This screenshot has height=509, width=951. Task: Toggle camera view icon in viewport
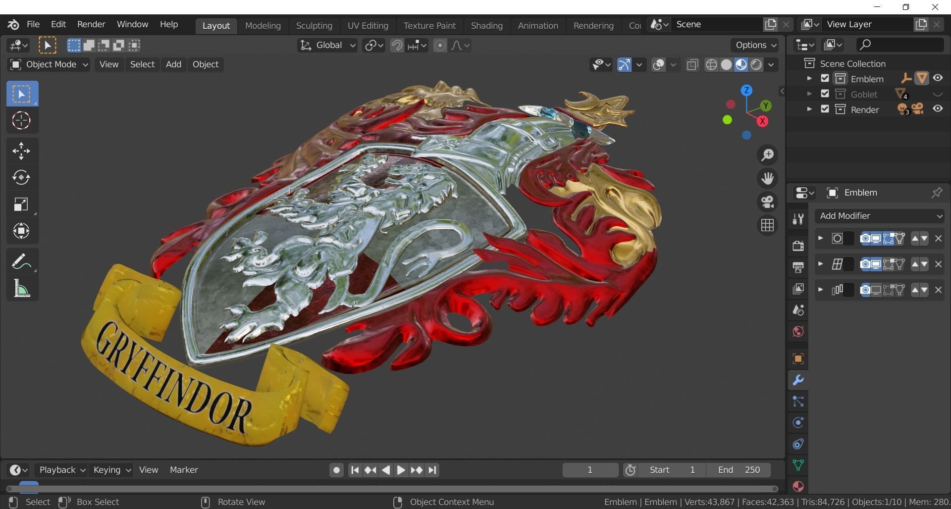click(x=767, y=202)
